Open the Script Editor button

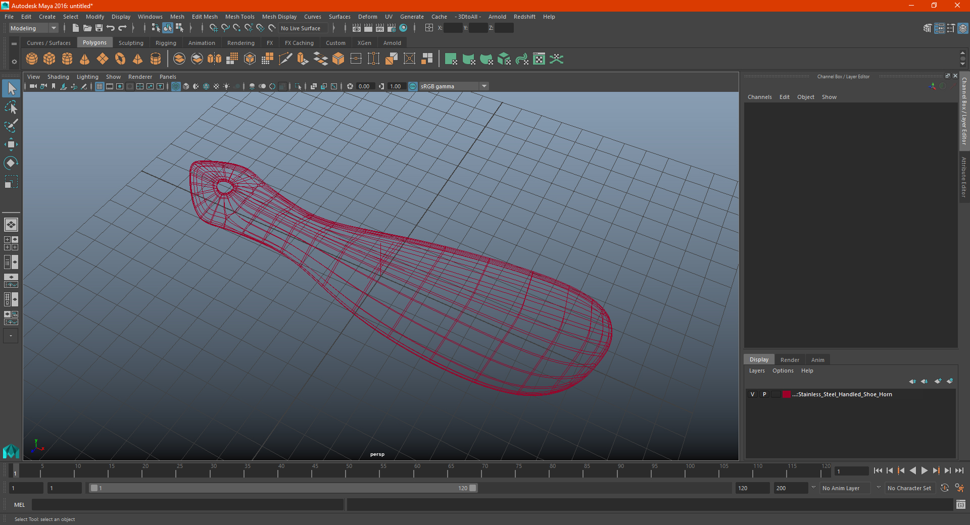coord(961,505)
